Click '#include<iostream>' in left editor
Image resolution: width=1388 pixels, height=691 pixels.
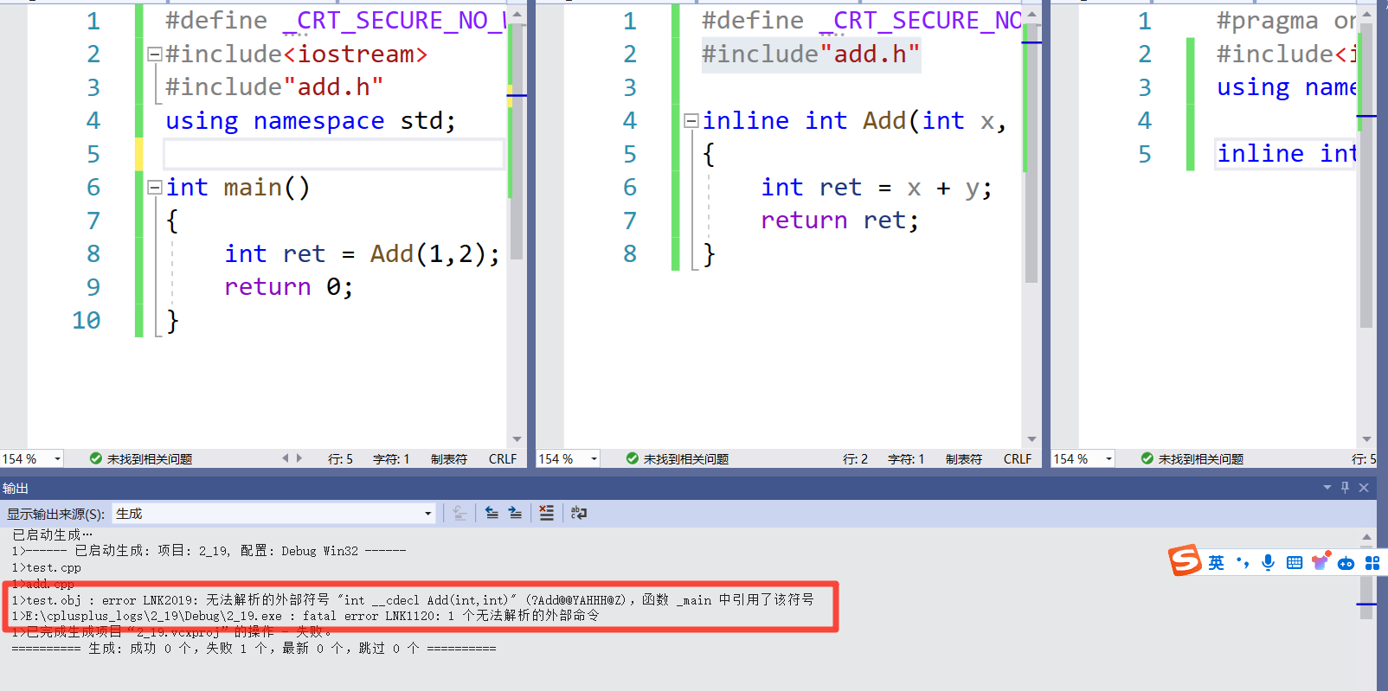coord(297,54)
